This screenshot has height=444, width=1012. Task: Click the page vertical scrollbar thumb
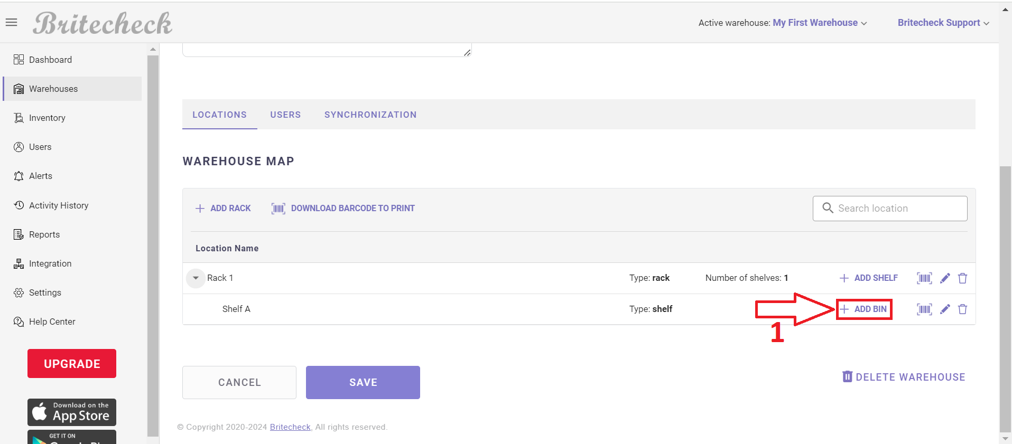[x=1005, y=298]
